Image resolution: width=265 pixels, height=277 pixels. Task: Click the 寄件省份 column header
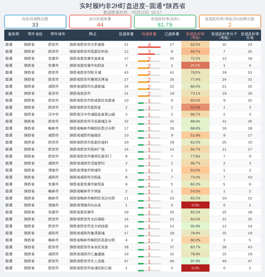(x=35, y=34)
